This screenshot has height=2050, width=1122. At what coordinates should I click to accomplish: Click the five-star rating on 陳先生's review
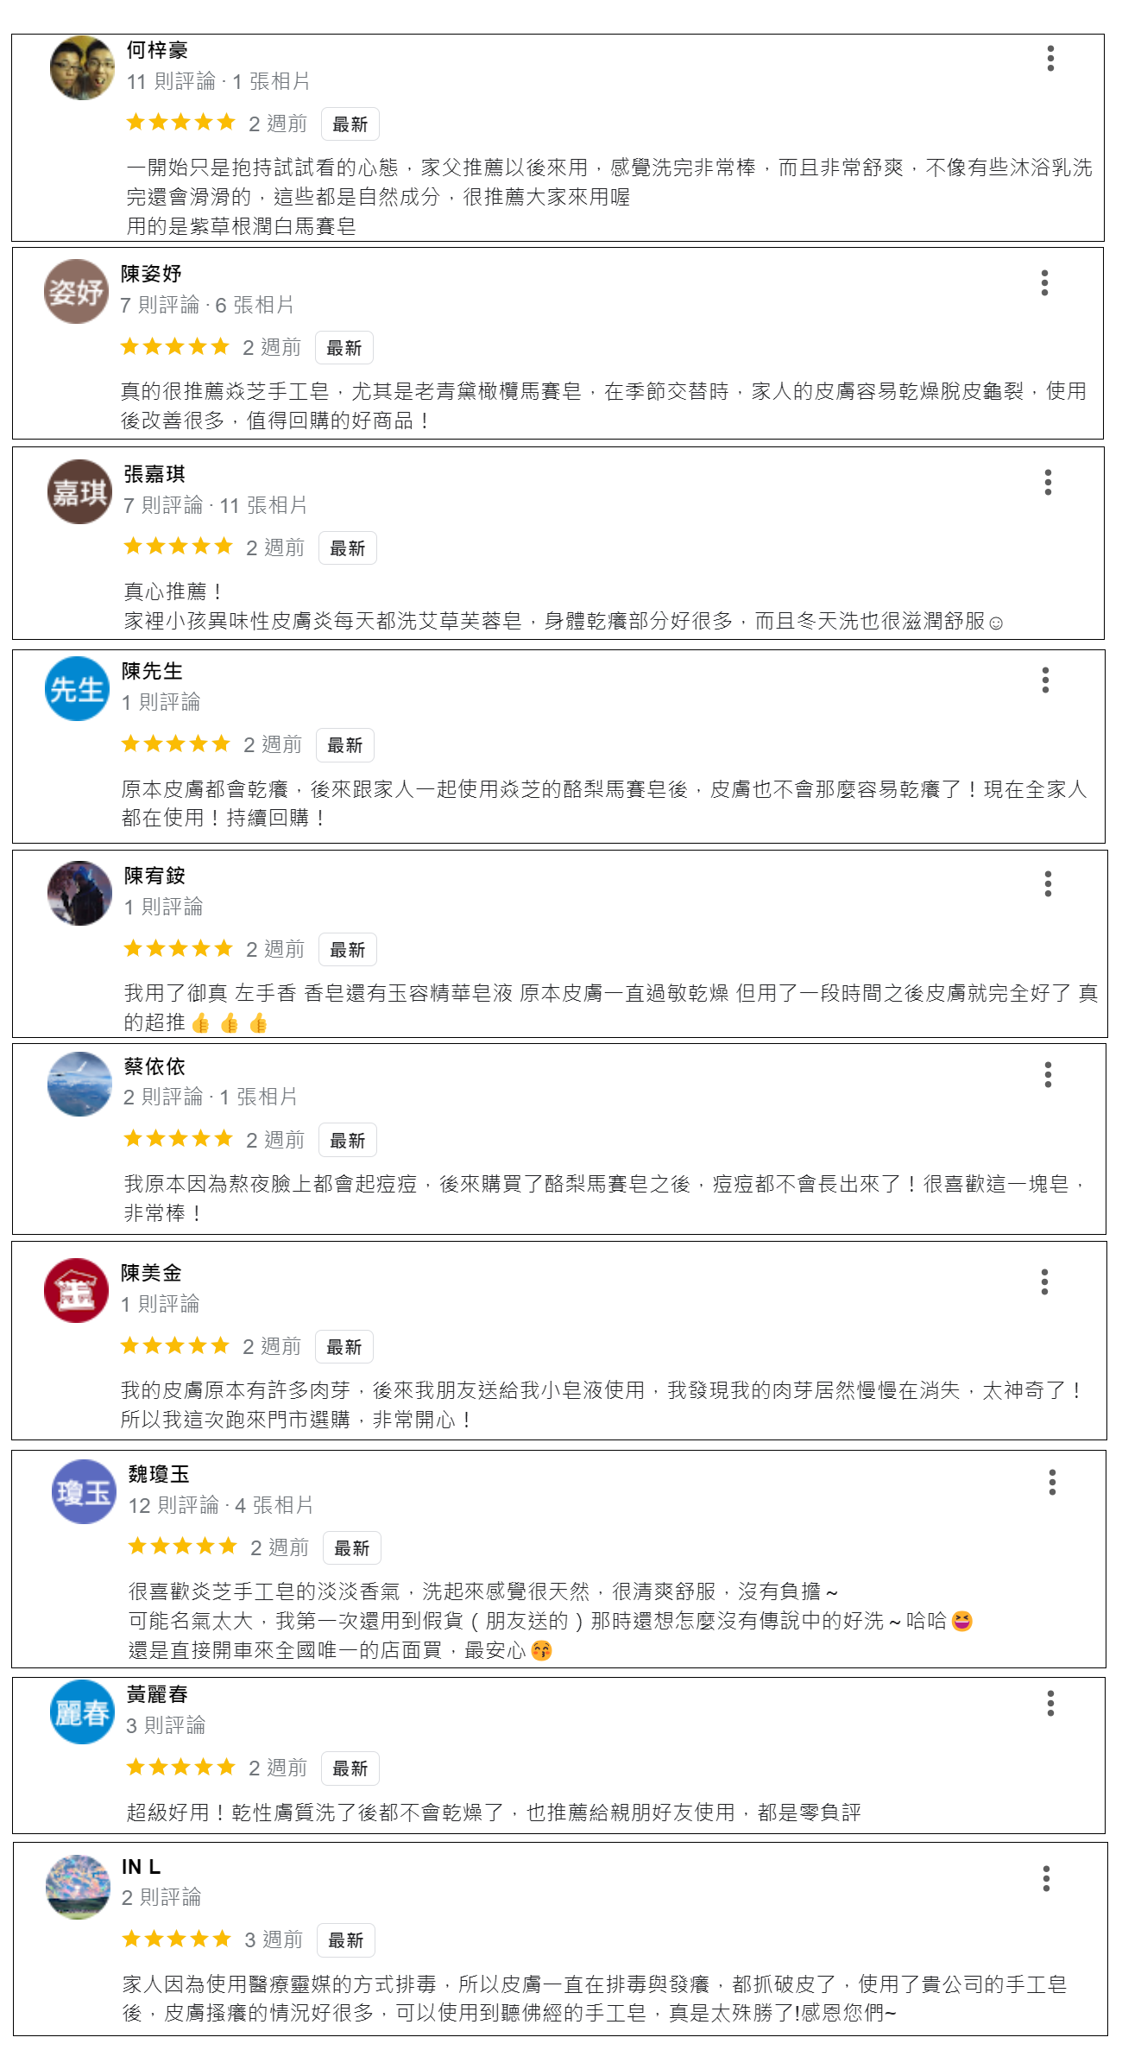click(x=176, y=743)
